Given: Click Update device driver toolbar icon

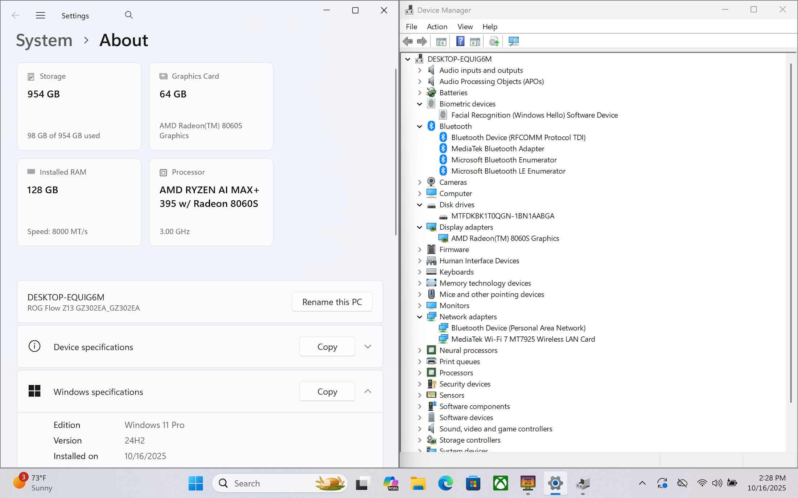Looking at the screenshot, I should (494, 41).
